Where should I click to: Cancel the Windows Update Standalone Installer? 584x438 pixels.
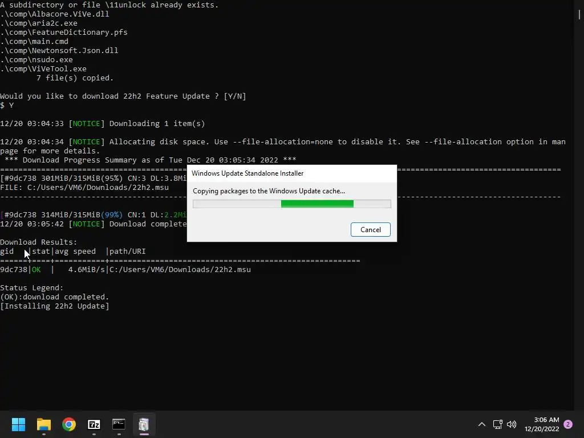coord(370,229)
